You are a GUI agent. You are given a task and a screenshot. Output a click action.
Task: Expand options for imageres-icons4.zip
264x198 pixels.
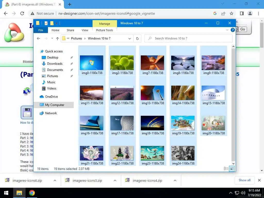point(175,181)
